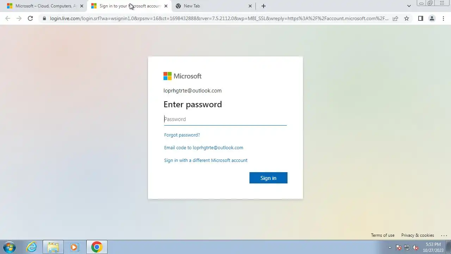Open the Chrome profile avatar icon
Screen dimensions: 451x254
(432, 18)
